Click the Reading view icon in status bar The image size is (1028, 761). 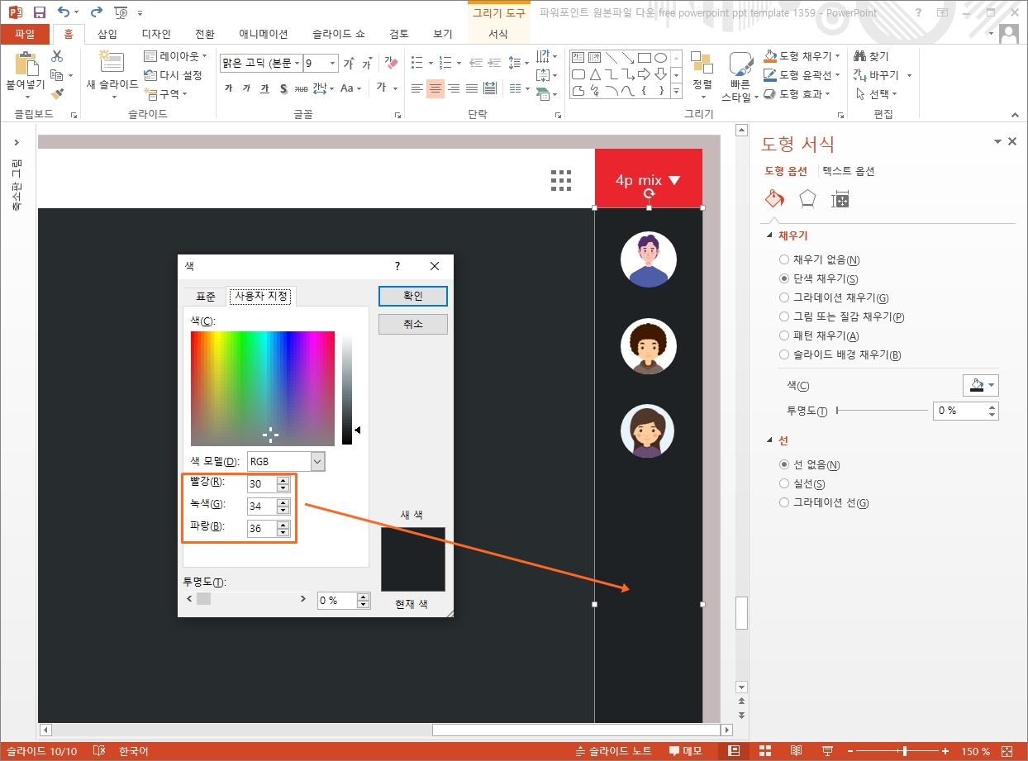(x=797, y=751)
